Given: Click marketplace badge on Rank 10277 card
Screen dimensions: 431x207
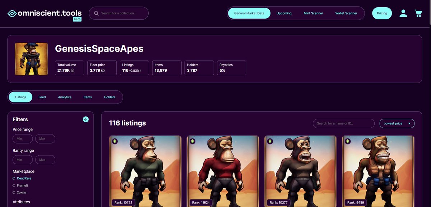Looking at the screenshot, I should pyautogui.click(x=270, y=141).
